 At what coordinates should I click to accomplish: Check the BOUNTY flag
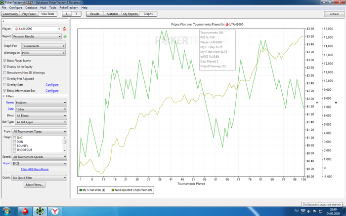tap(14, 146)
